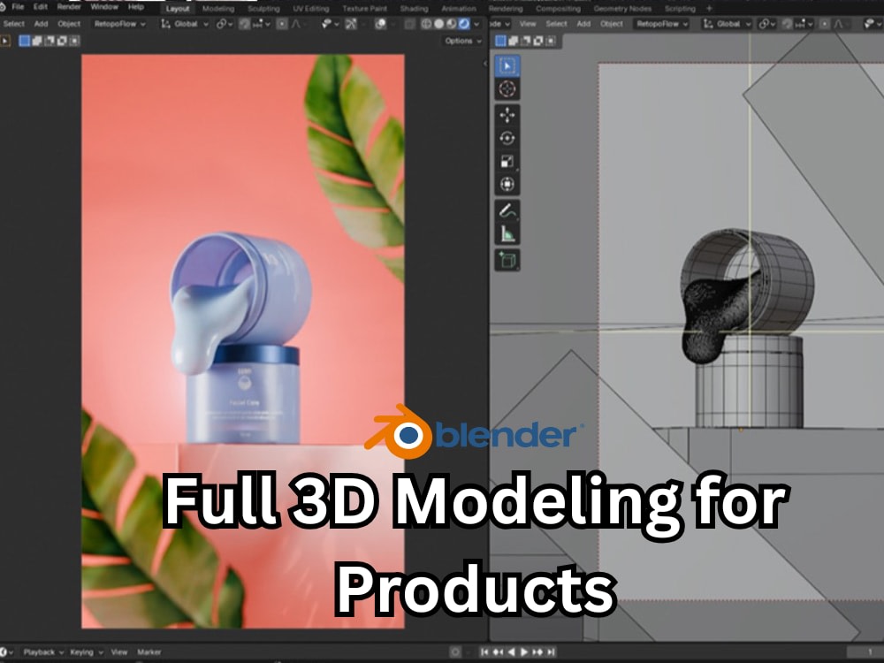Toggle snapping magnet in left viewport header
The height and width of the screenshot is (663, 884).
(x=244, y=24)
